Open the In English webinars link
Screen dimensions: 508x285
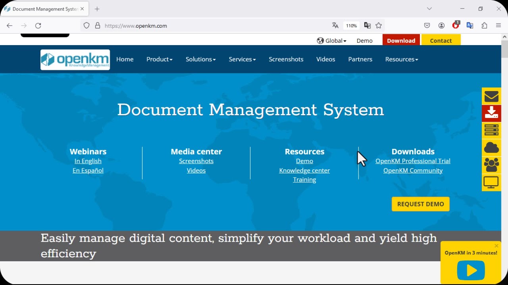coord(88,161)
